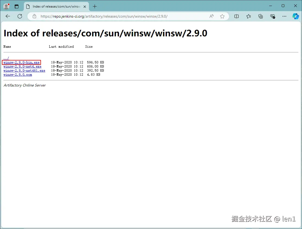
Task: Open the Favorites list
Action: pos(249,16)
